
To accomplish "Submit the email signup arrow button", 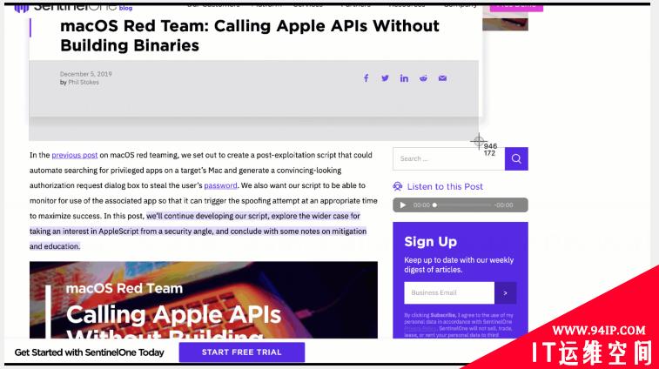I will tap(505, 292).
